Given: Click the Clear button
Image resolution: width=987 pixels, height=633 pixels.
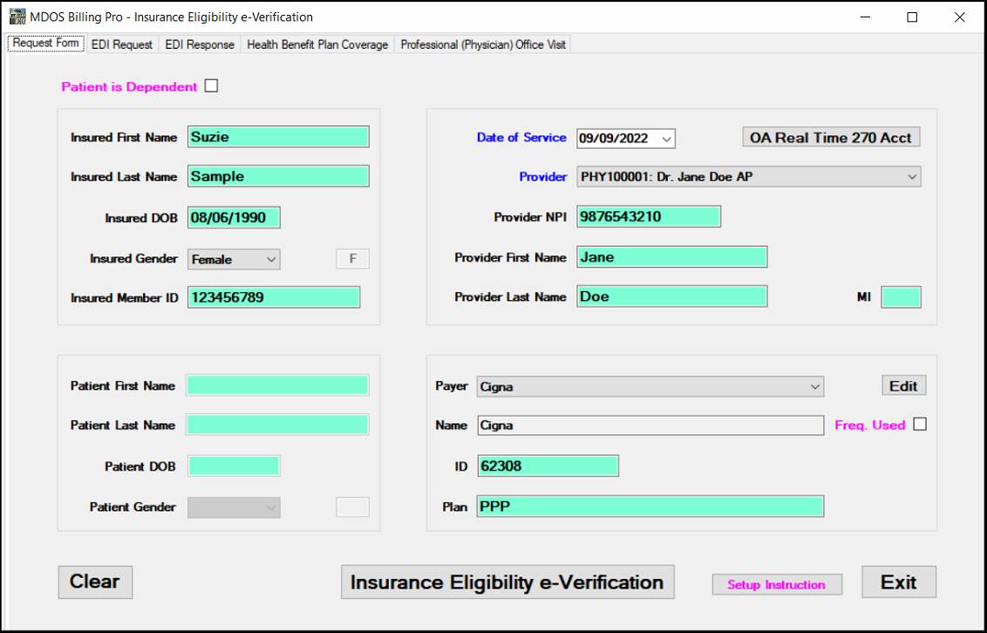Looking at the screenshot, I should (95, 582).
